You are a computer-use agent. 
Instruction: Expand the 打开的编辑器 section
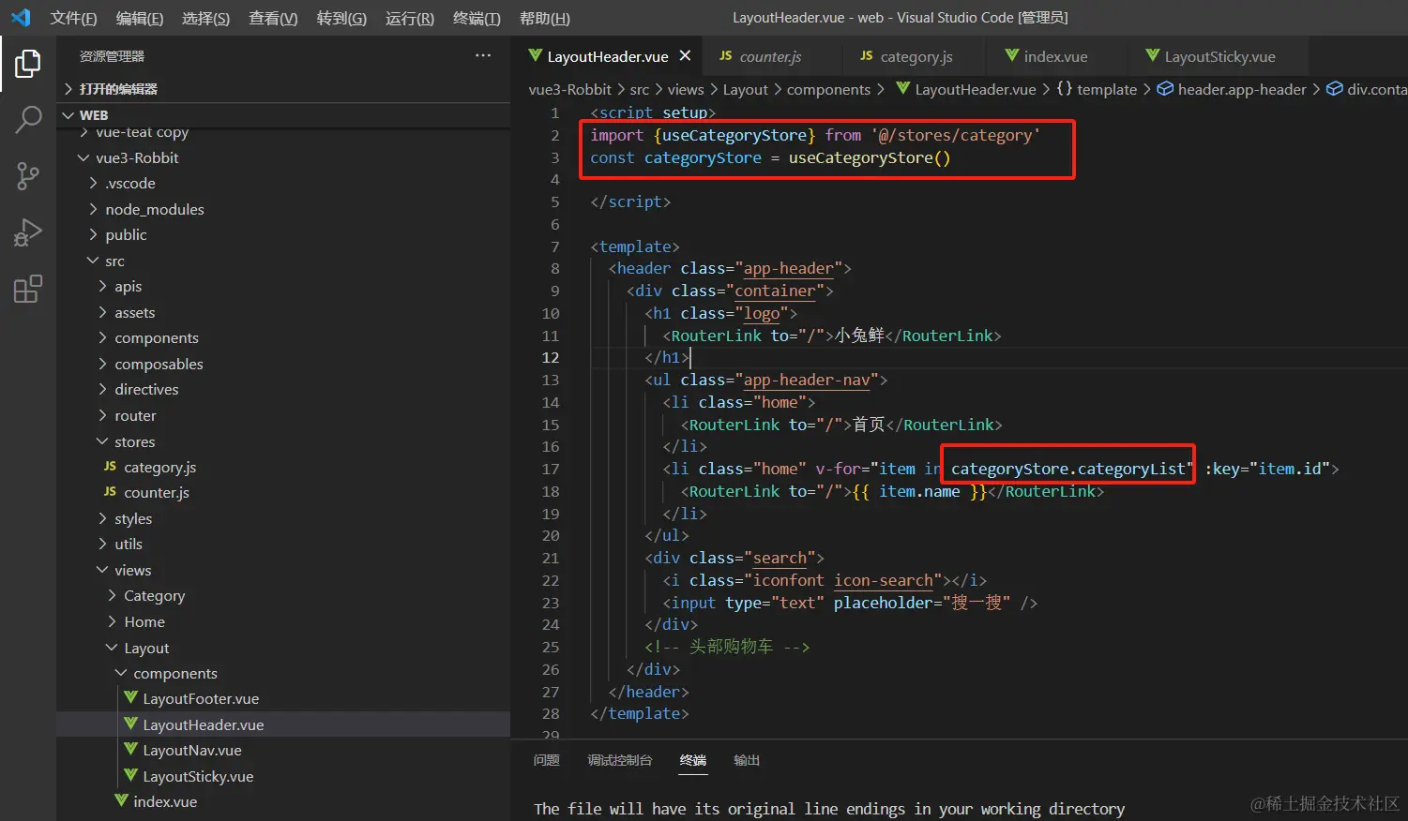(118, 89)
